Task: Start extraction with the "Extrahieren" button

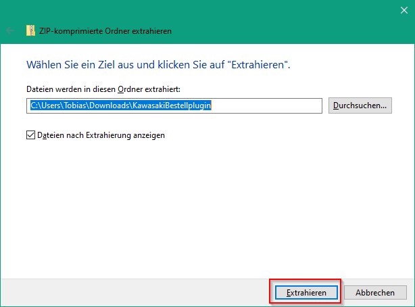Action: tap(306, 293)
